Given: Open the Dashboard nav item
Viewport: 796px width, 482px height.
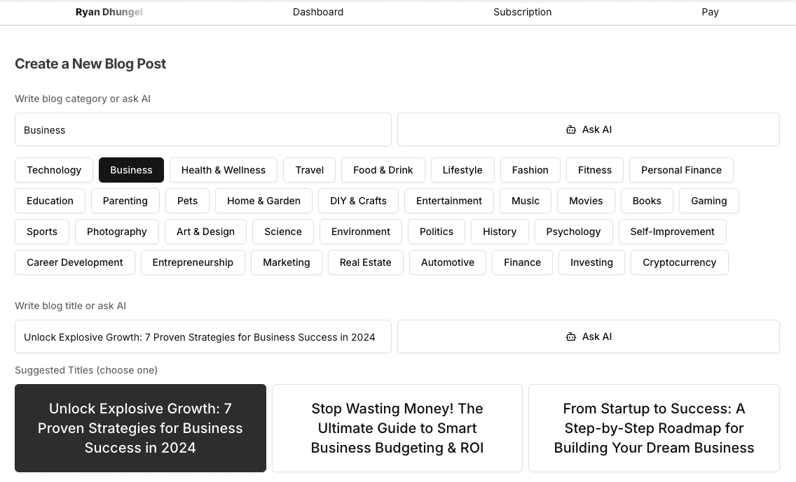Looking at the screenshot, I should click(x=318, y=12).
